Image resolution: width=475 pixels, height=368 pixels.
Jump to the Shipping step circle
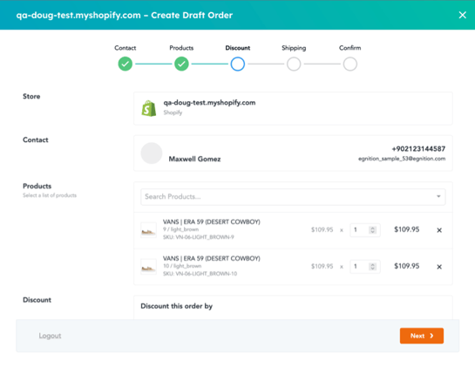pos(294,64)
